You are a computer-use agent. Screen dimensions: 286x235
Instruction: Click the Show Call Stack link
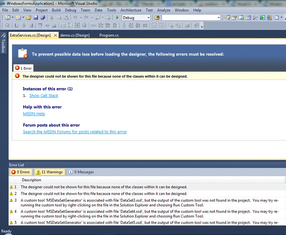44,96
